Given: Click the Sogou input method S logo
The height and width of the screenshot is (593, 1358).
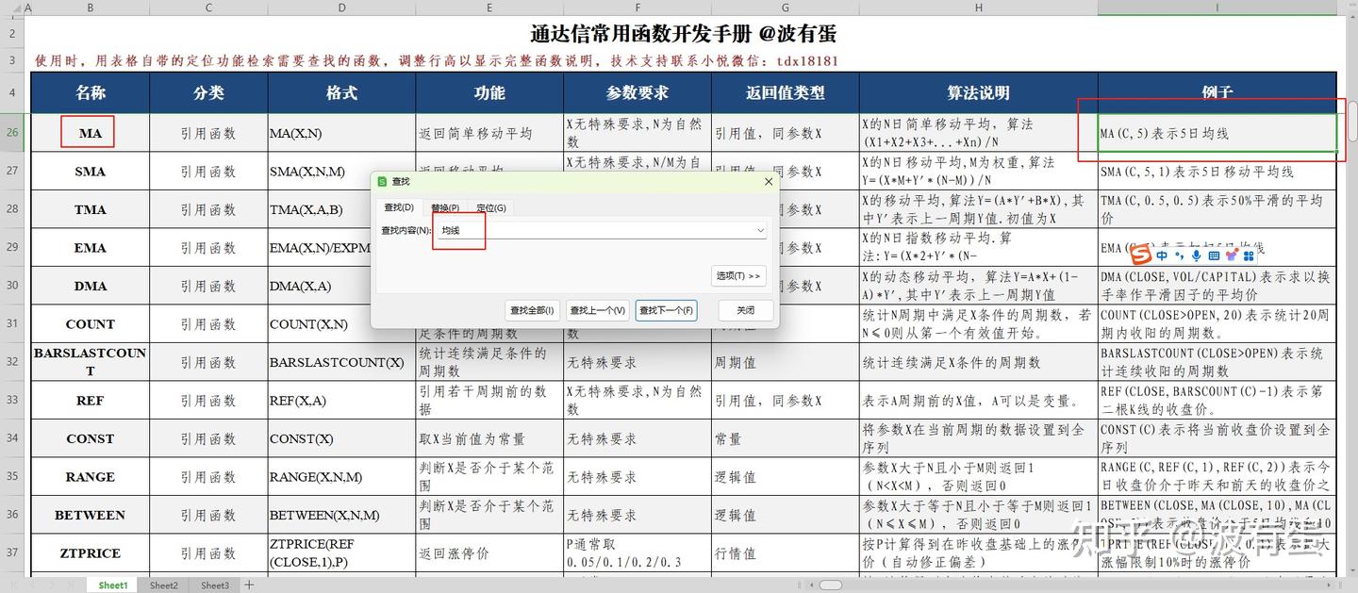Looking at the screenshot, I should click(1141, 256).
